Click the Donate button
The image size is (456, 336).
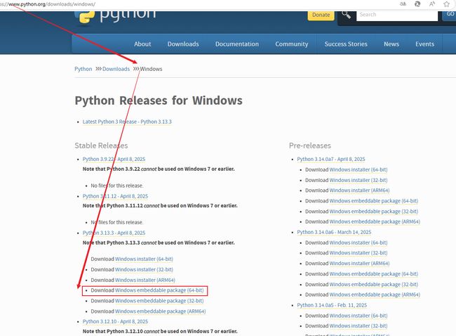(321, 15)
